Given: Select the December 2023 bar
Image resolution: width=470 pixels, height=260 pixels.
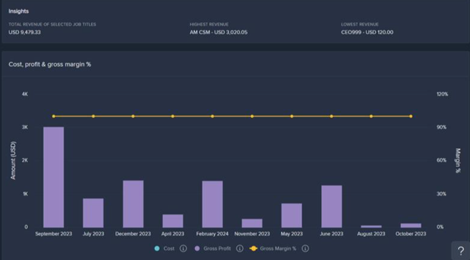Looking at the screenshot, I should click(x=133, y=204).
